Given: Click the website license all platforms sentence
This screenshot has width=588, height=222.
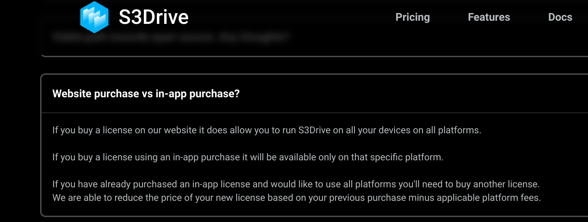Looking at the screenshot, I should 267,131.
